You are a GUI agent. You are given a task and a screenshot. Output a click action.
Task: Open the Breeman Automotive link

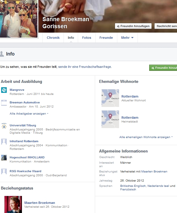point(25,103)
